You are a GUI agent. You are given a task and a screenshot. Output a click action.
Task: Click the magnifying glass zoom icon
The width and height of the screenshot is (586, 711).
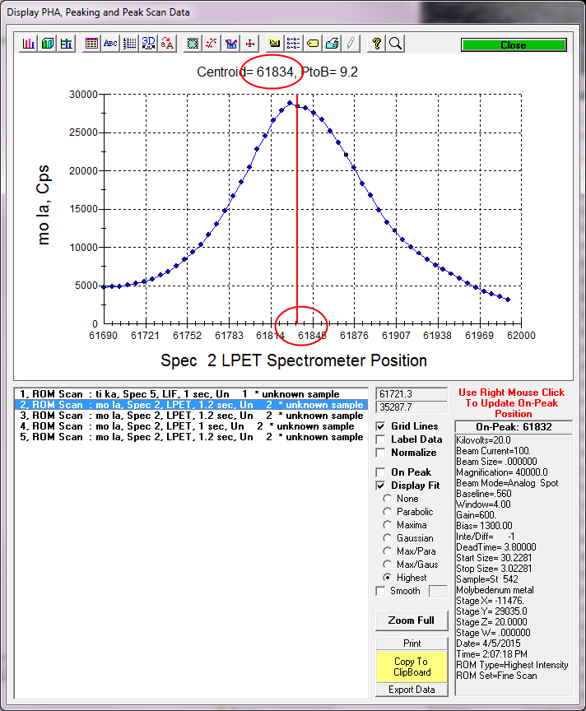pyautogui.click(x=395, y=44)
